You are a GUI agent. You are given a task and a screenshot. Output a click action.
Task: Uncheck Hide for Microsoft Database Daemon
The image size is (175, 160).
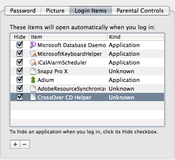[x=20, y=45]
